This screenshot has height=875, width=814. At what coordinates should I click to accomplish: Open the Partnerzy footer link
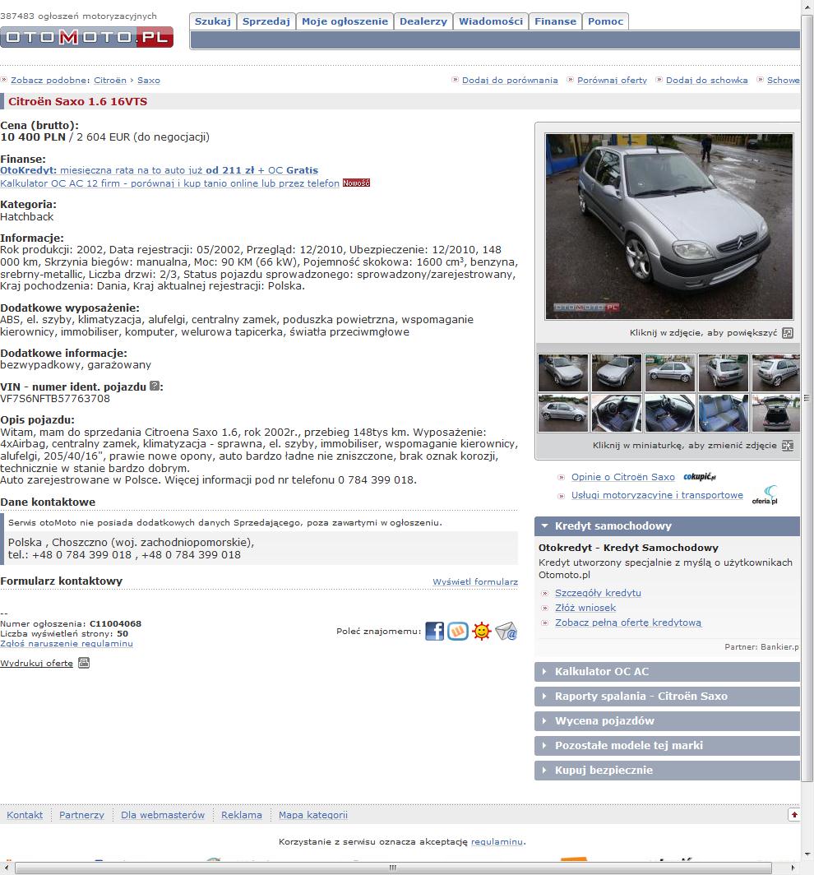point(81,815)
